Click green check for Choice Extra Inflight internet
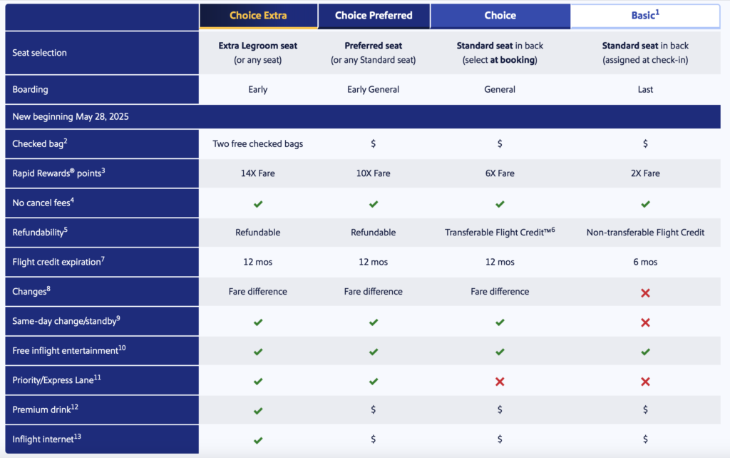Screen dimensions: 730x458 click(258, 440)
